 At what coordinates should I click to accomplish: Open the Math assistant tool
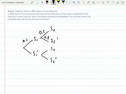[x=93, y=2]
